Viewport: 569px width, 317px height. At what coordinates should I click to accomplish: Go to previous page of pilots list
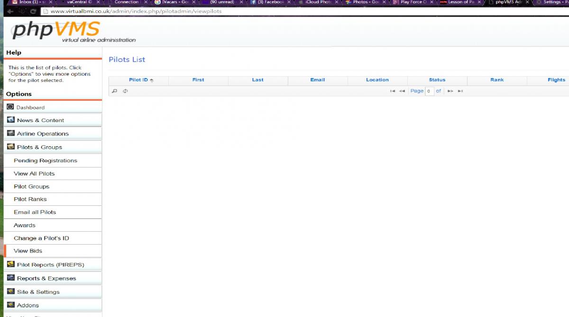(x=402, y=91)
